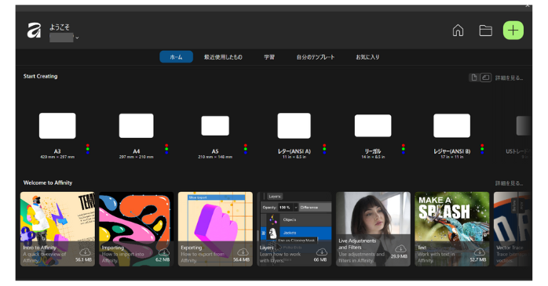Click RGB color dots beside A4 preset

coord(166,149)
